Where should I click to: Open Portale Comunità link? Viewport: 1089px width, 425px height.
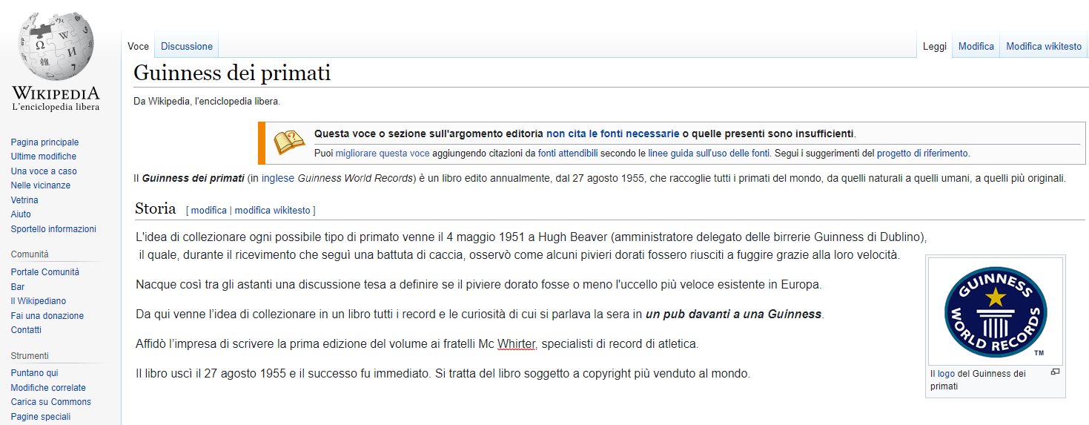(x=44, y=272)
